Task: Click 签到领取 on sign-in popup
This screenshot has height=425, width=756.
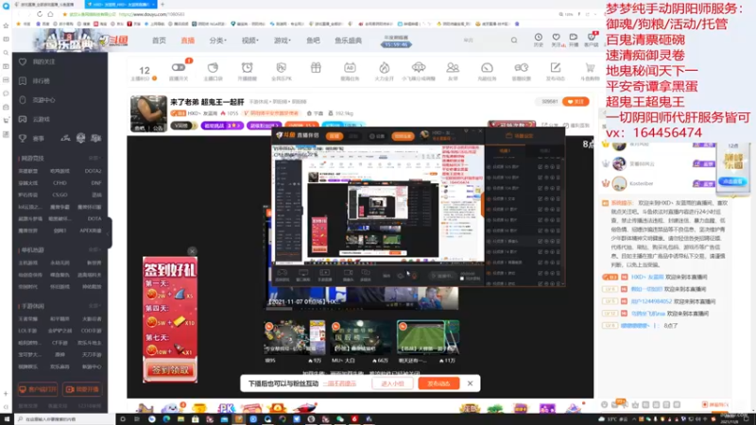Action: pos(170,370)
